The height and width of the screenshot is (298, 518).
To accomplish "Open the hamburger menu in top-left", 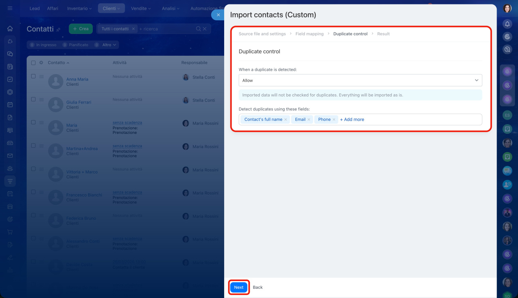I will [10, 8].
